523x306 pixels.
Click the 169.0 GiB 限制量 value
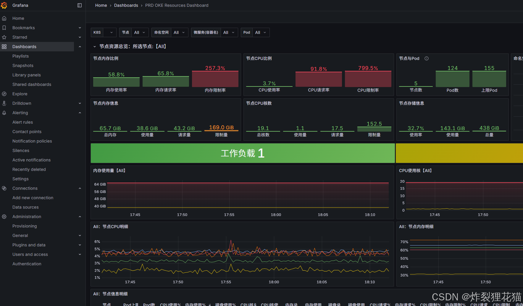221,127
